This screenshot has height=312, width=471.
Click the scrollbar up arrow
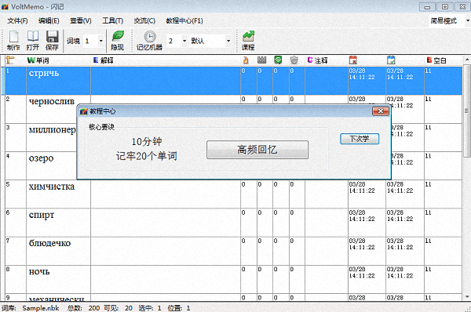(467, 60)
